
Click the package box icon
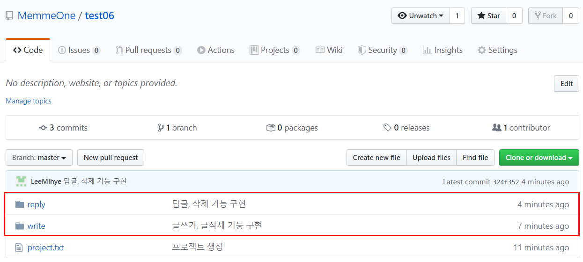(x=271, y=128)
